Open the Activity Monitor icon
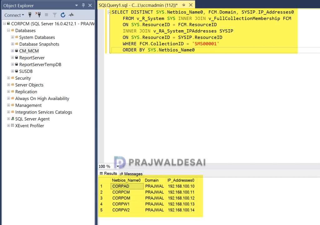The image size is (320, 225). [x=71, y=15]
